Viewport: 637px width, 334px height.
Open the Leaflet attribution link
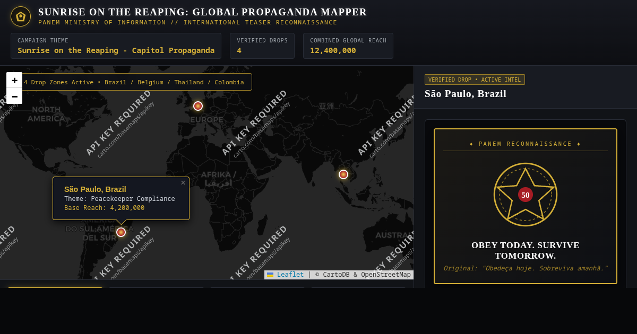286,275
